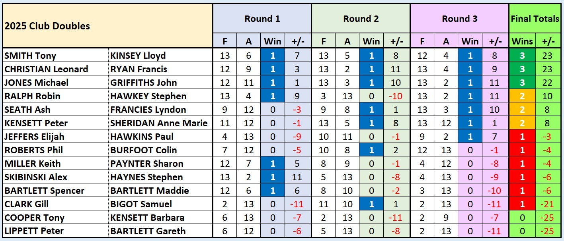Screen dimensions: 564x241
Task: Select the JEFFERS Elijah name cell
Action: [34, 137]
